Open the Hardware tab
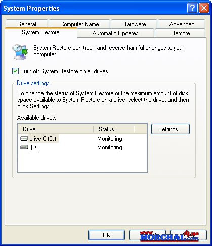 click(134, 24)
